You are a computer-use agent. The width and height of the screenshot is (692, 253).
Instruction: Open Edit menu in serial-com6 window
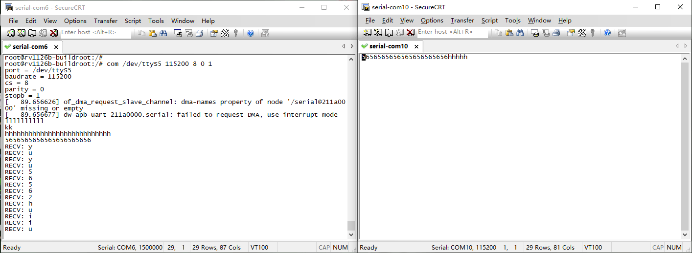31,21
